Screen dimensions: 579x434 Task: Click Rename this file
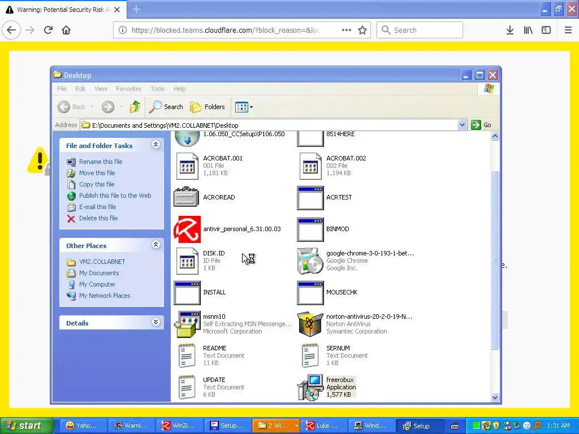(x=101, y=162)
